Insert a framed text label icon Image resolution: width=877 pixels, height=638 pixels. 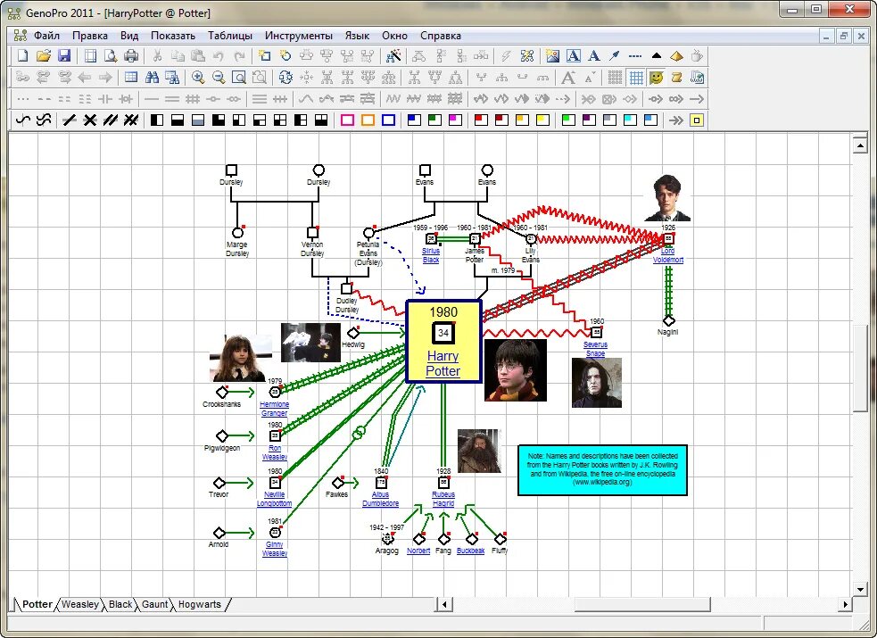coord(574,56)
